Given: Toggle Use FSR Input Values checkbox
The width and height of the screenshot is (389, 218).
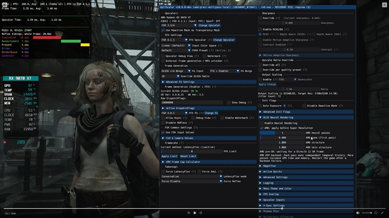Looking at the screenshot, I should [x=163, y=133].
